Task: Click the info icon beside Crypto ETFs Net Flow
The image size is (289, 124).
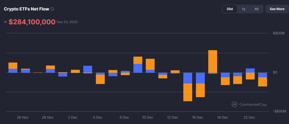Action: [52, 9]
